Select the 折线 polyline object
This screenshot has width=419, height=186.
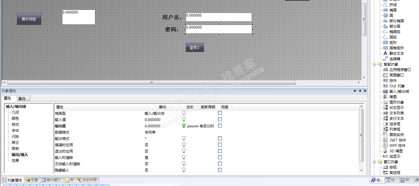(393, 5)
